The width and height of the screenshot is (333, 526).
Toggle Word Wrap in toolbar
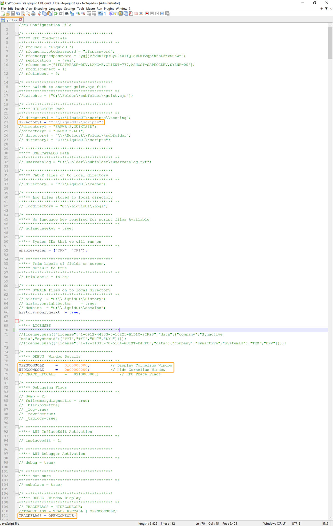pos(100,14)
